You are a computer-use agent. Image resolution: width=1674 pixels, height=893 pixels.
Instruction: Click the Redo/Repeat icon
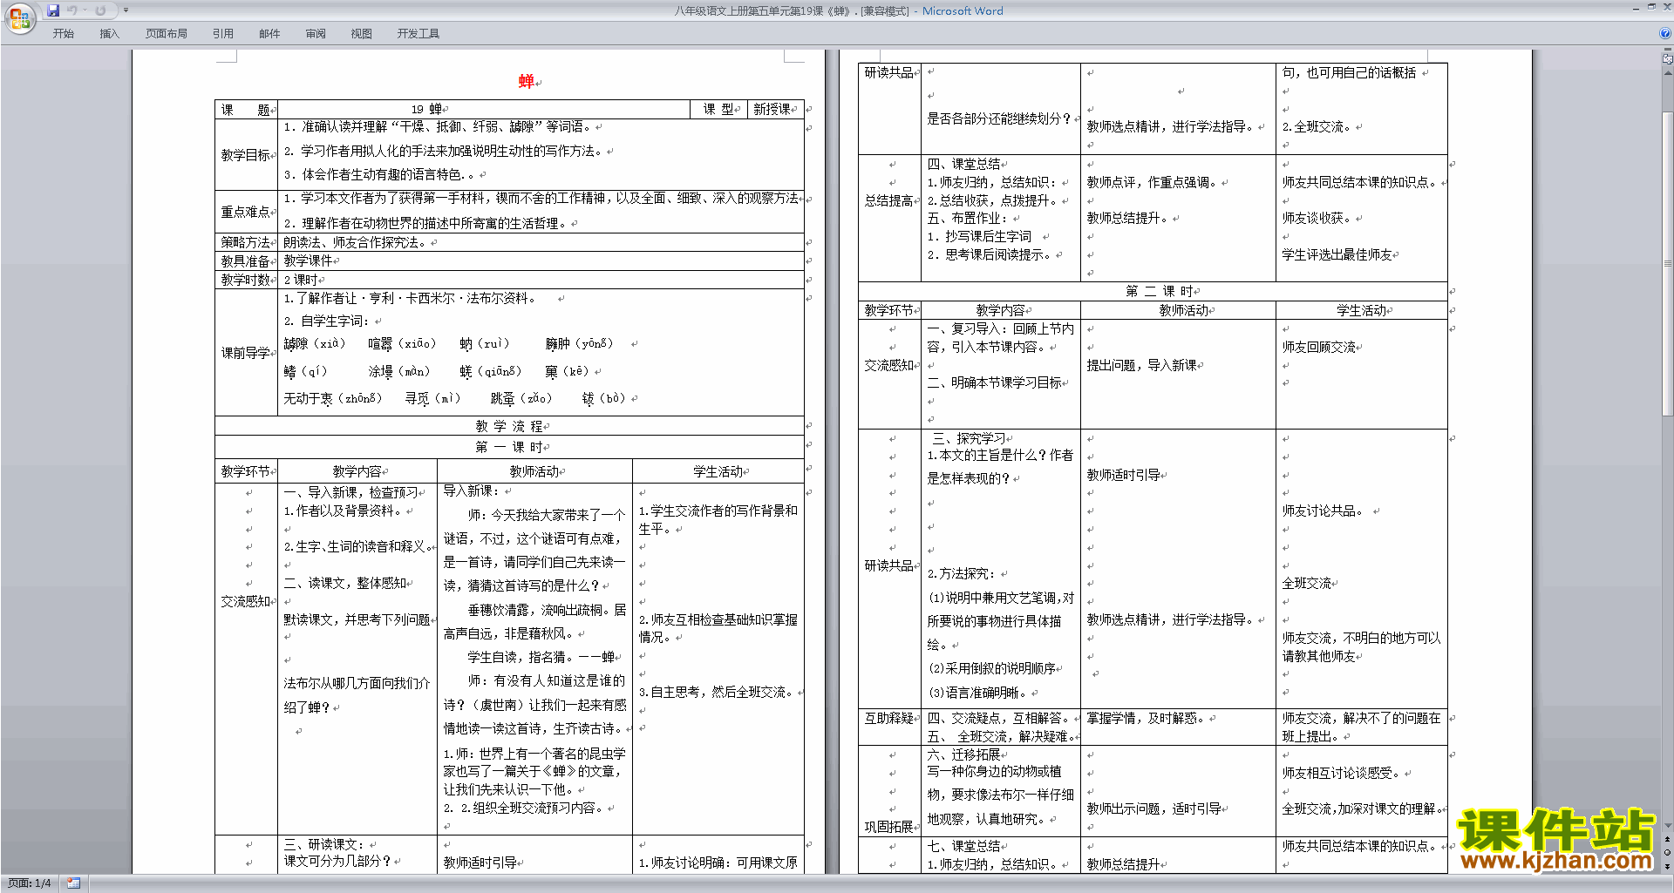(100, 10)
